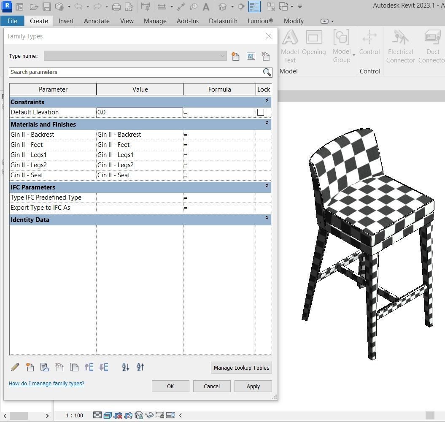This screenshot has height=422, width=445.
Task: Click the Gin II - Seat material value cell
Action: tap(140, 175)
